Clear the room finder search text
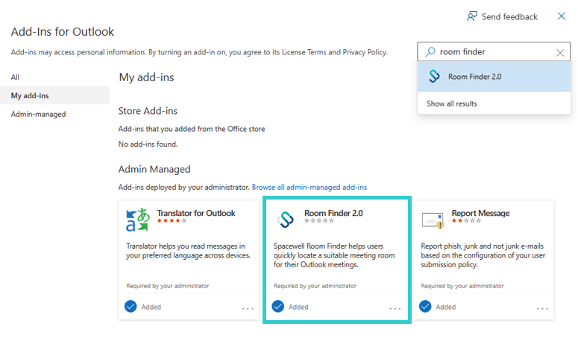 point(560,53)
